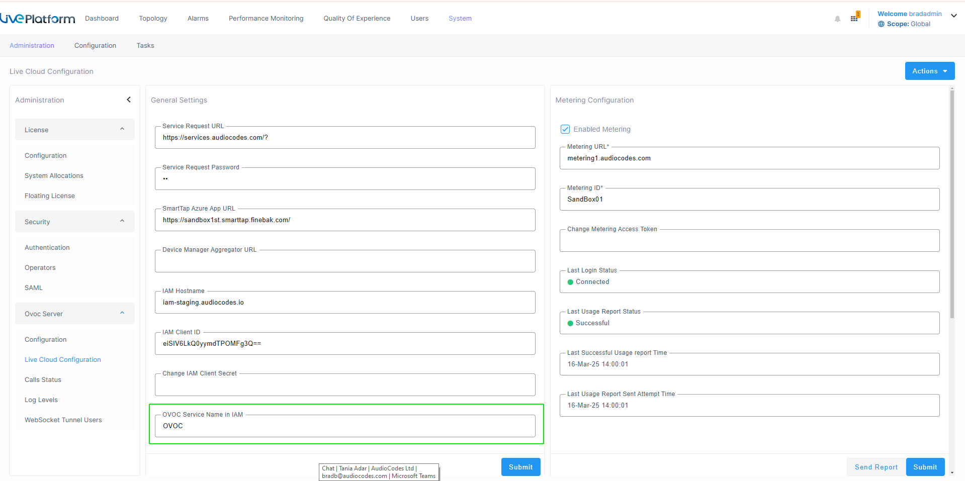The image size is (965, 481).
Task: Click the Scope globe icon
Action: [881, 24]
